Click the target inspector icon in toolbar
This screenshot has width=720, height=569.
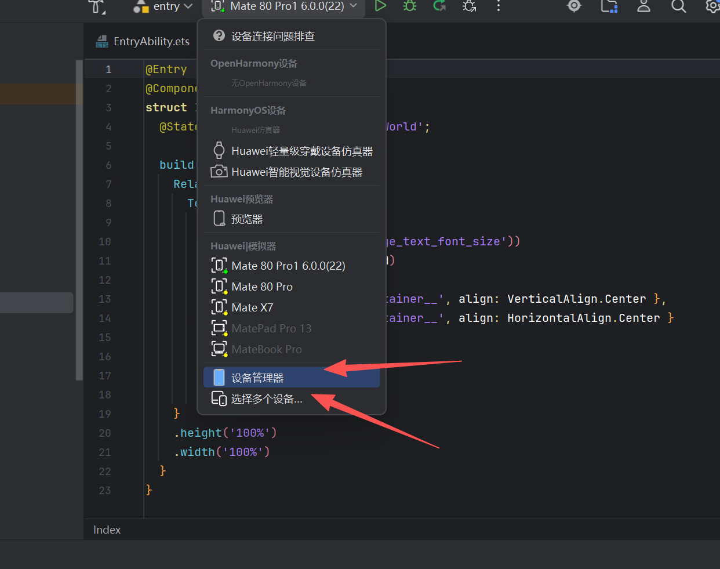[x=574, y=6]
